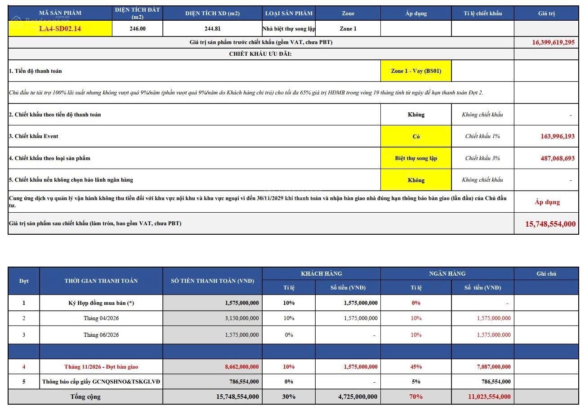585x415 pixels.
Task: Select the bank total 11,023,554,000 cell
Action: point(482,397)
